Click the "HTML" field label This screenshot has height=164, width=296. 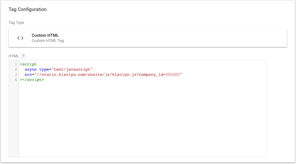[14, 56]
